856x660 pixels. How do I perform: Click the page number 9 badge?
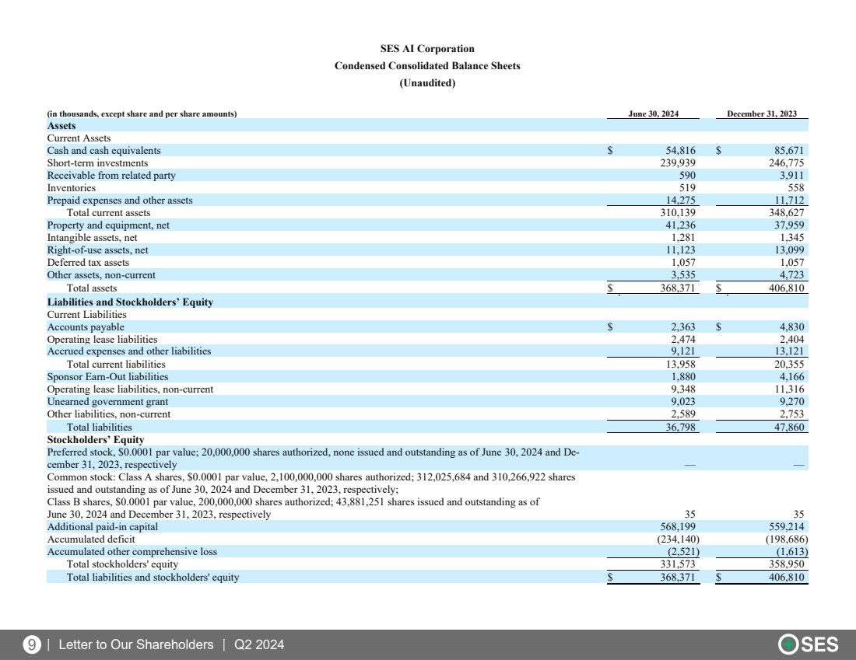pyautogui.click(x=32, y=644)
